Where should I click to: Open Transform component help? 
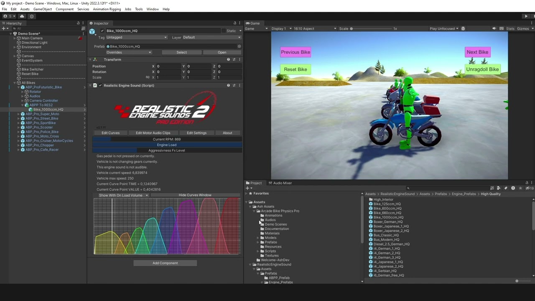tap(228, 59)
